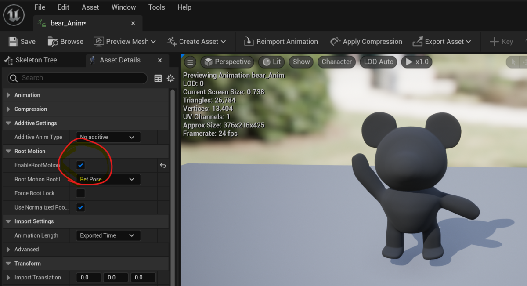Click third Import Translation value field
Screen dimensions: 527x286
(x=143, y=278)
